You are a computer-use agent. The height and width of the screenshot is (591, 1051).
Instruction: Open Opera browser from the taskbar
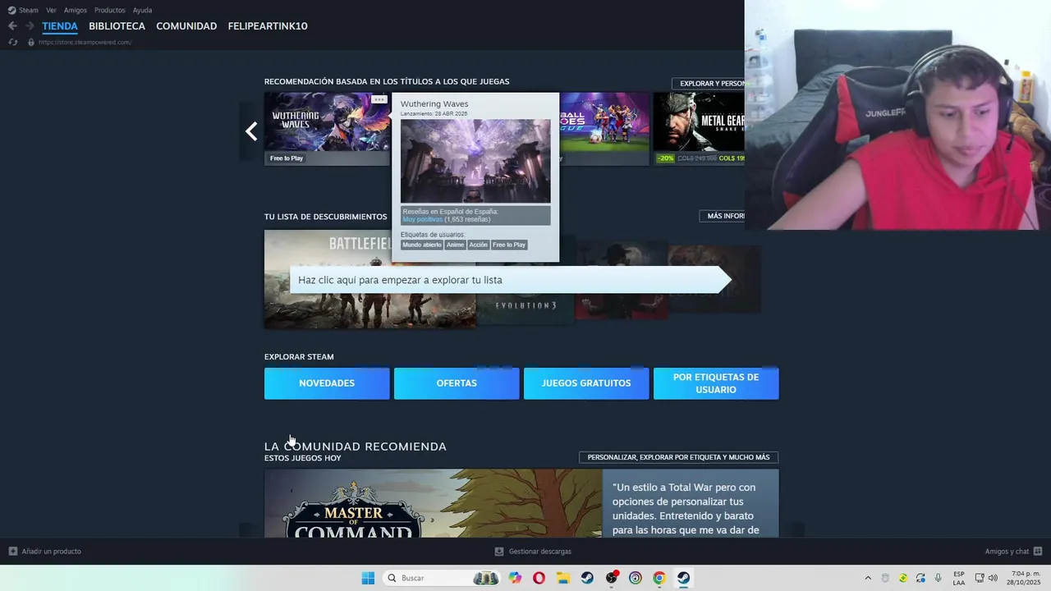(x=539, y=578)
